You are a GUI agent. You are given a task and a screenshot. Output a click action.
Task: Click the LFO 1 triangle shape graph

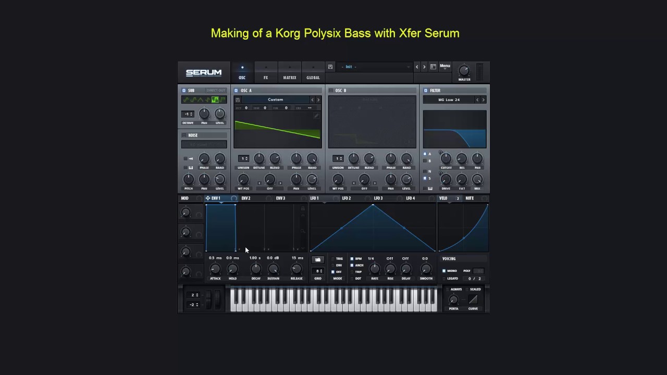[x=373, y=228]
